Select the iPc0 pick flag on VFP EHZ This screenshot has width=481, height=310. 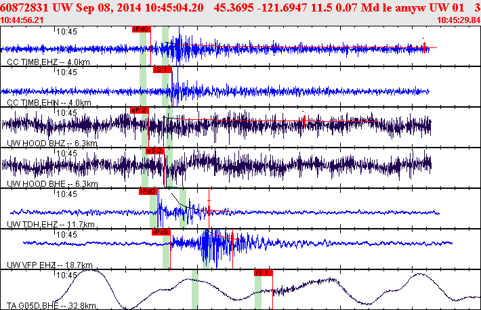(161, 232)
